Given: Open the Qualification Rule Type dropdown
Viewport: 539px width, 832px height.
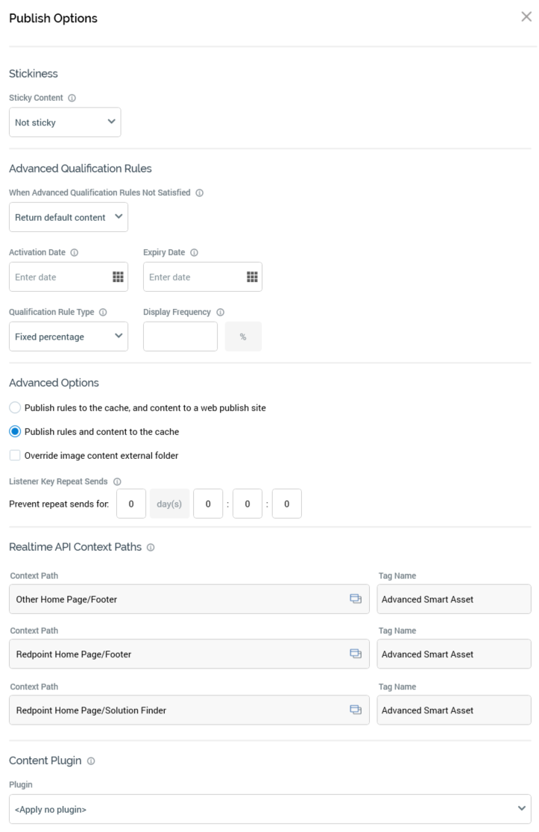Looking at the screenshot, I should pyautogui.click(x=69, y=337).
